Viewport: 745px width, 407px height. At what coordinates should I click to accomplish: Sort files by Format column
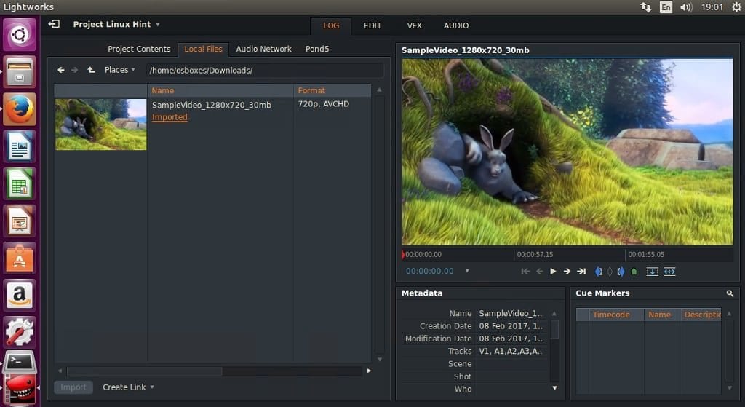[332, 90]
